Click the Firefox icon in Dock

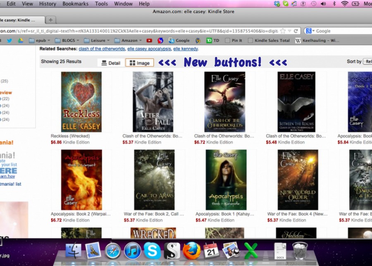pyautogui.click(x=191, y=250)
